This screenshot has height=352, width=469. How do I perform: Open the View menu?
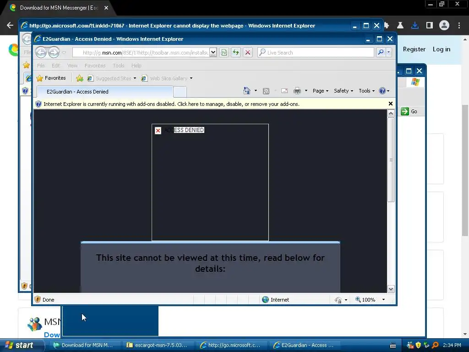[72, 66]
